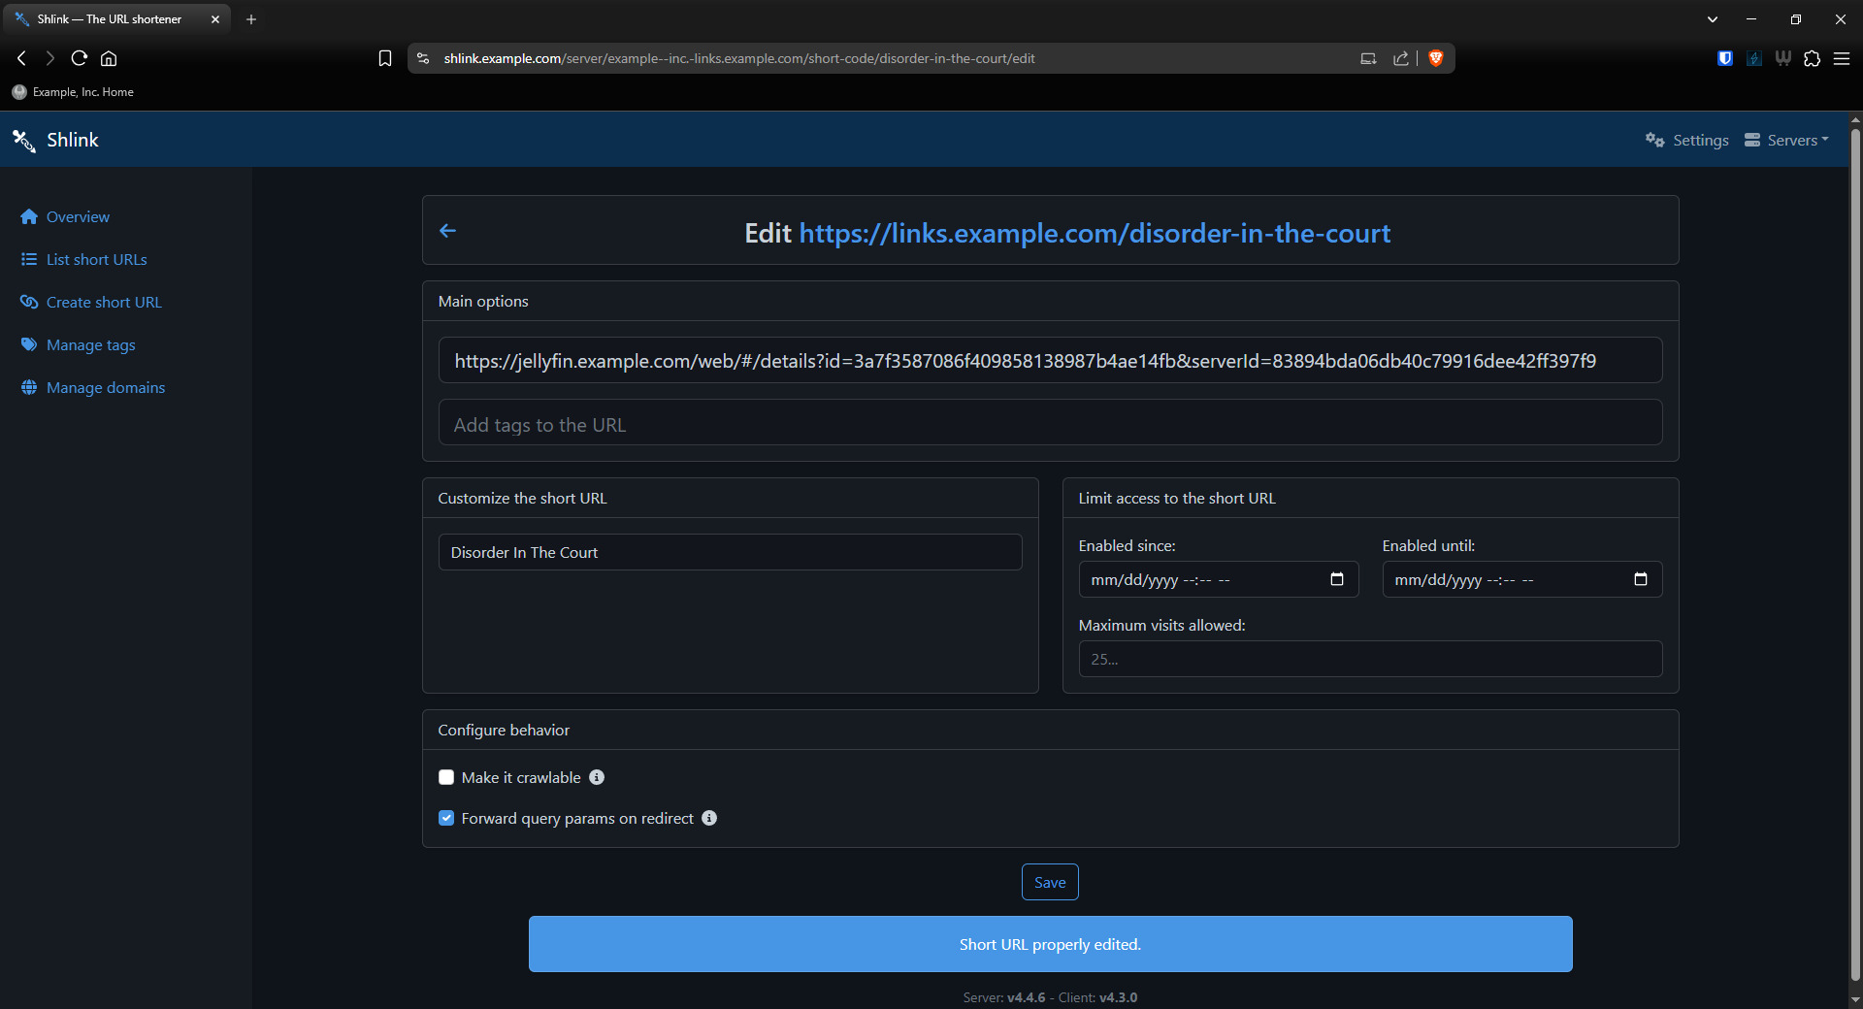The width and height of the screenshot is (1863, 1009).
Task: Open Manage tags in the sidebar
Action: point(90,344)
